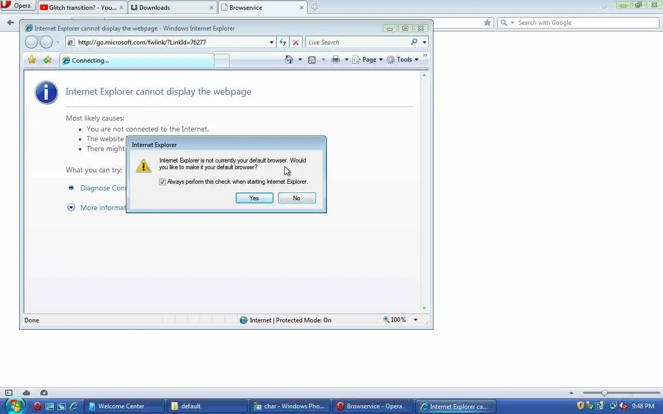Open IE Favorites Center star icon
Viewport: 663px width, 414px height.
(x=32, y=60)
